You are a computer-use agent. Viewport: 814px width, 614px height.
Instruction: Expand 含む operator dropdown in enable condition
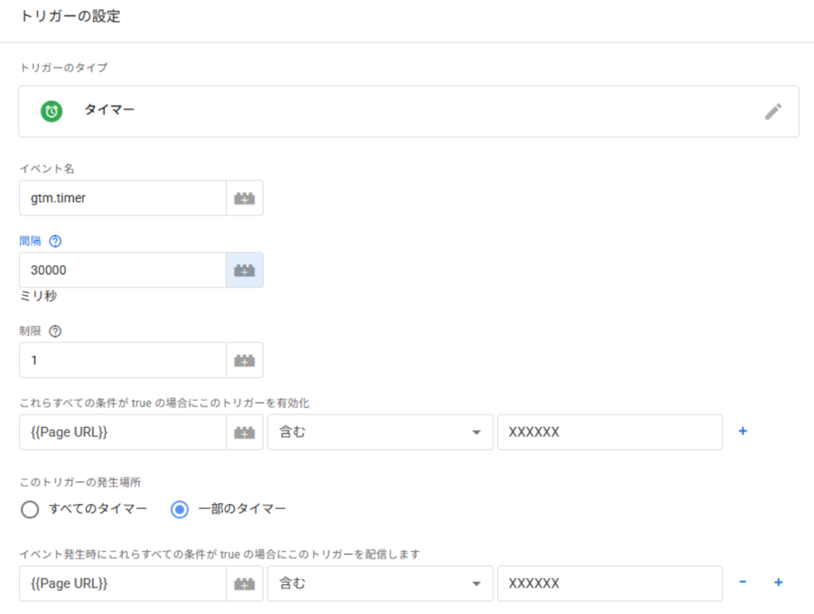click(380, 432)
